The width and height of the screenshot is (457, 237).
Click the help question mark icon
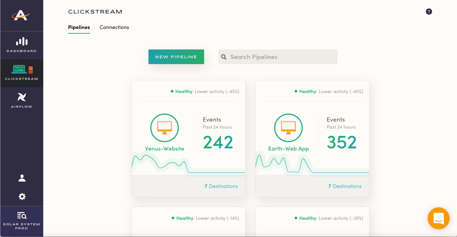(x=429, y=12)
